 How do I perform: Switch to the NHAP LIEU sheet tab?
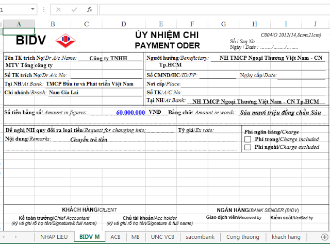pos(55,237)
